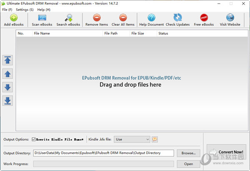
Task: Click the Open output folder button
Action: [x=188, y=164]
